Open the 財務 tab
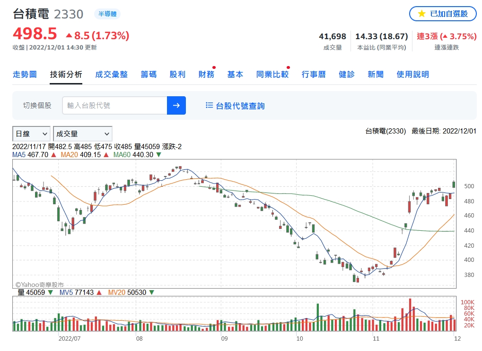Viewport: 482px width, 351px height. pos(206,74)
